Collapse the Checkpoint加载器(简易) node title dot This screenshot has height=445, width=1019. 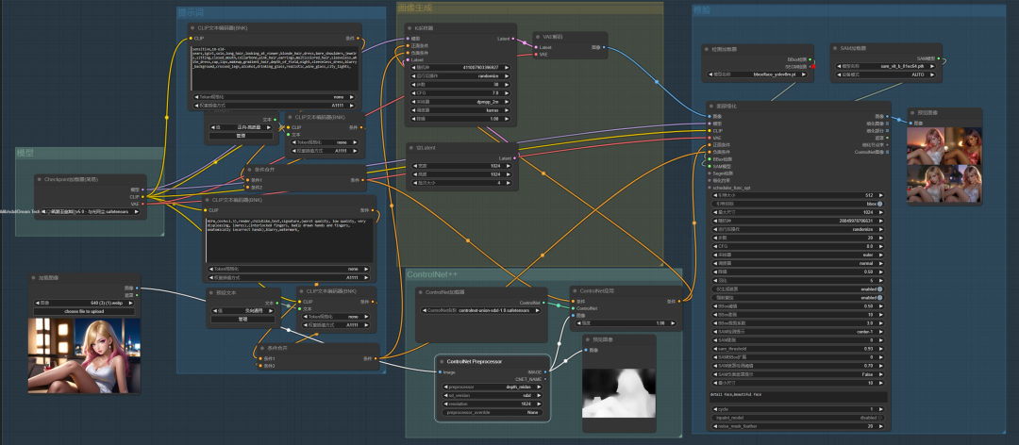(x=39, y=179)
